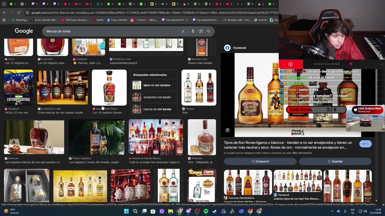The width and height of the screenshot is (385, 216).
Task: Select 'economico ron barato' related search
Action: [x=153, y=97]
